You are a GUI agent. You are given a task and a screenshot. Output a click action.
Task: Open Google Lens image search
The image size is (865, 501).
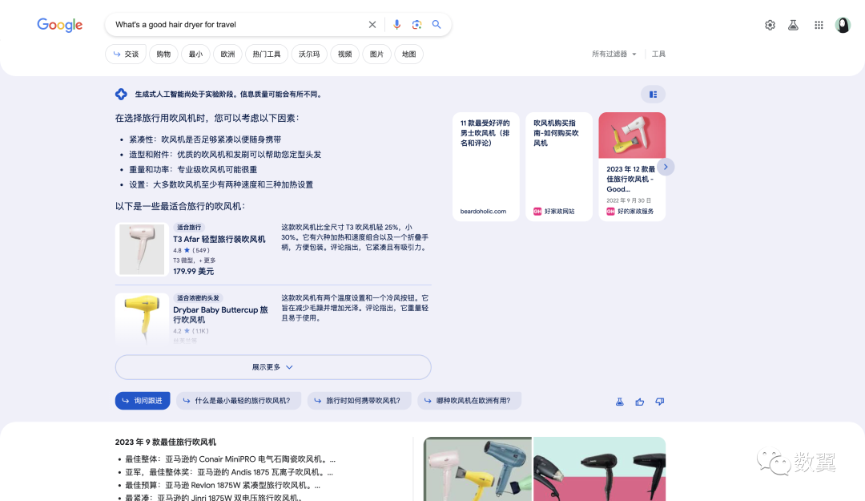tap(416, 25)
